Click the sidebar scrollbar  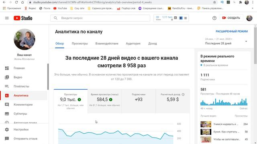click(x=48, y=76)
